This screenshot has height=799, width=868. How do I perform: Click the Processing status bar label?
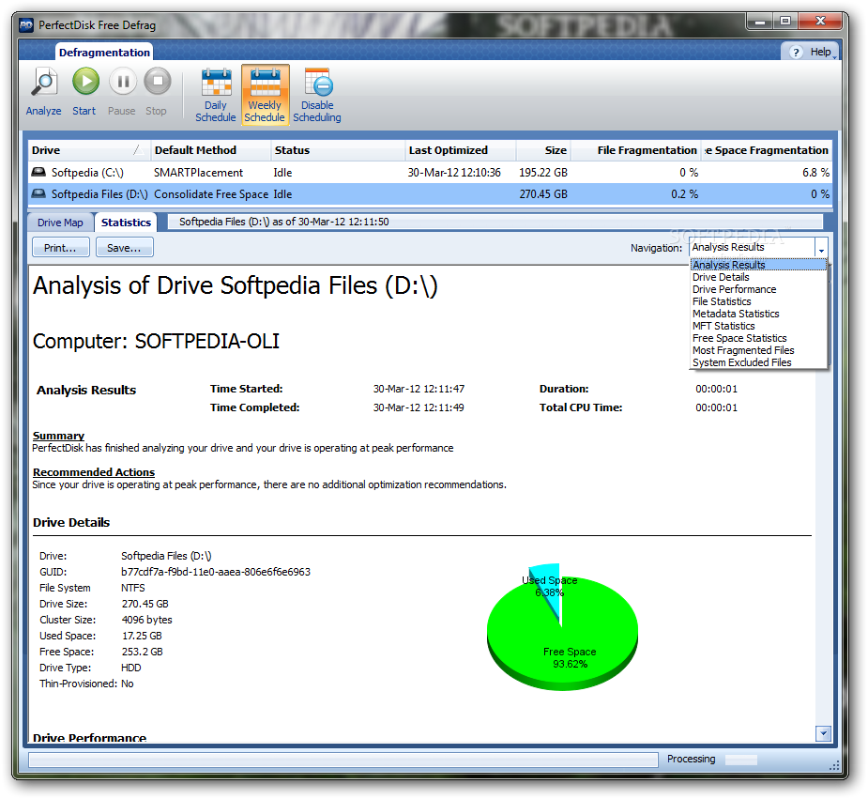pos(691,759)
